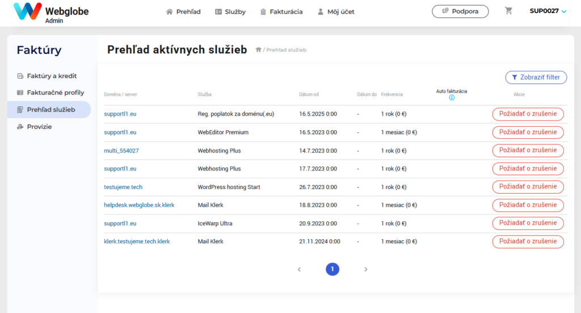Click the Webglobe Admin logo
Viewport: 581px width, 313px height.
[x=50, y=12]
